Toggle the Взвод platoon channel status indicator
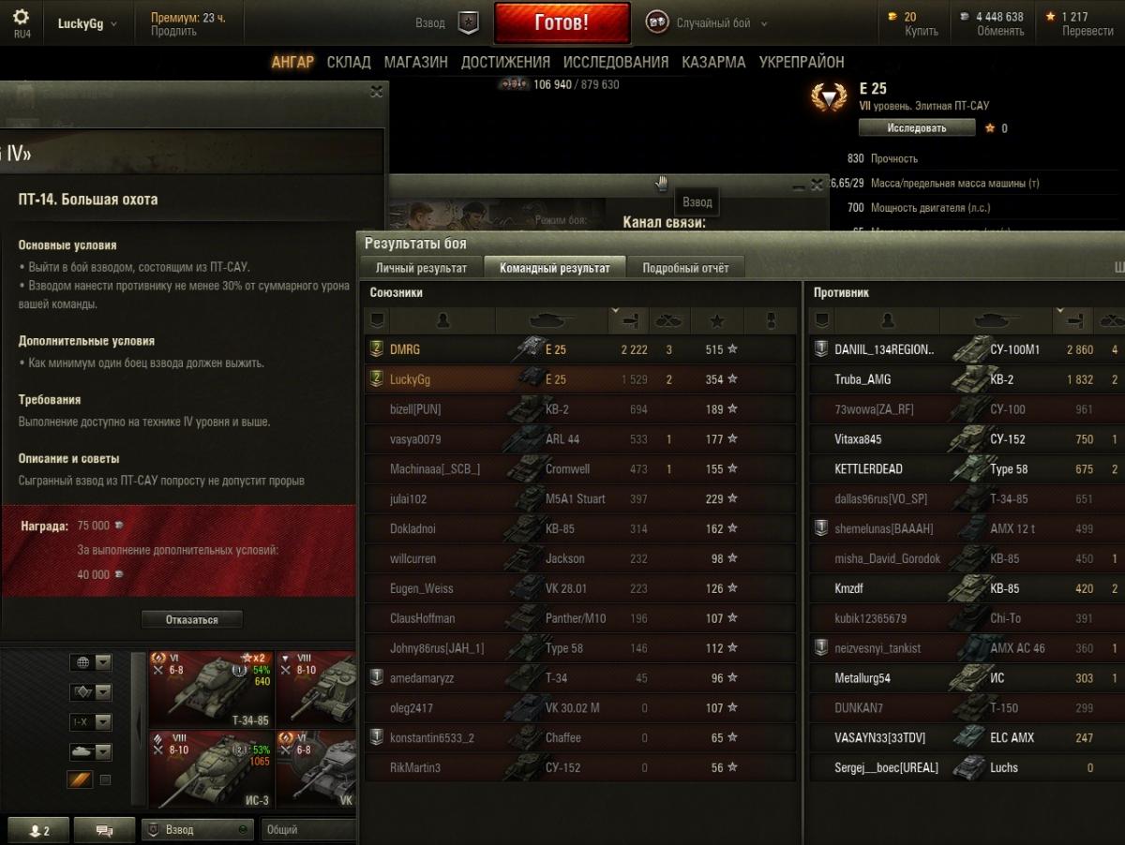This screenshot has height=845, width=1125. coord(242,830)
